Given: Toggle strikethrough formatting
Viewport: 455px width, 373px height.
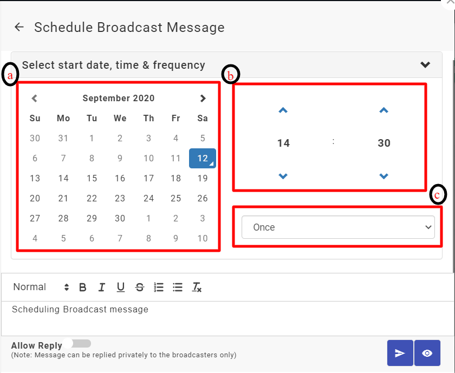Looking at the screenshot, I should click(140, 287).
